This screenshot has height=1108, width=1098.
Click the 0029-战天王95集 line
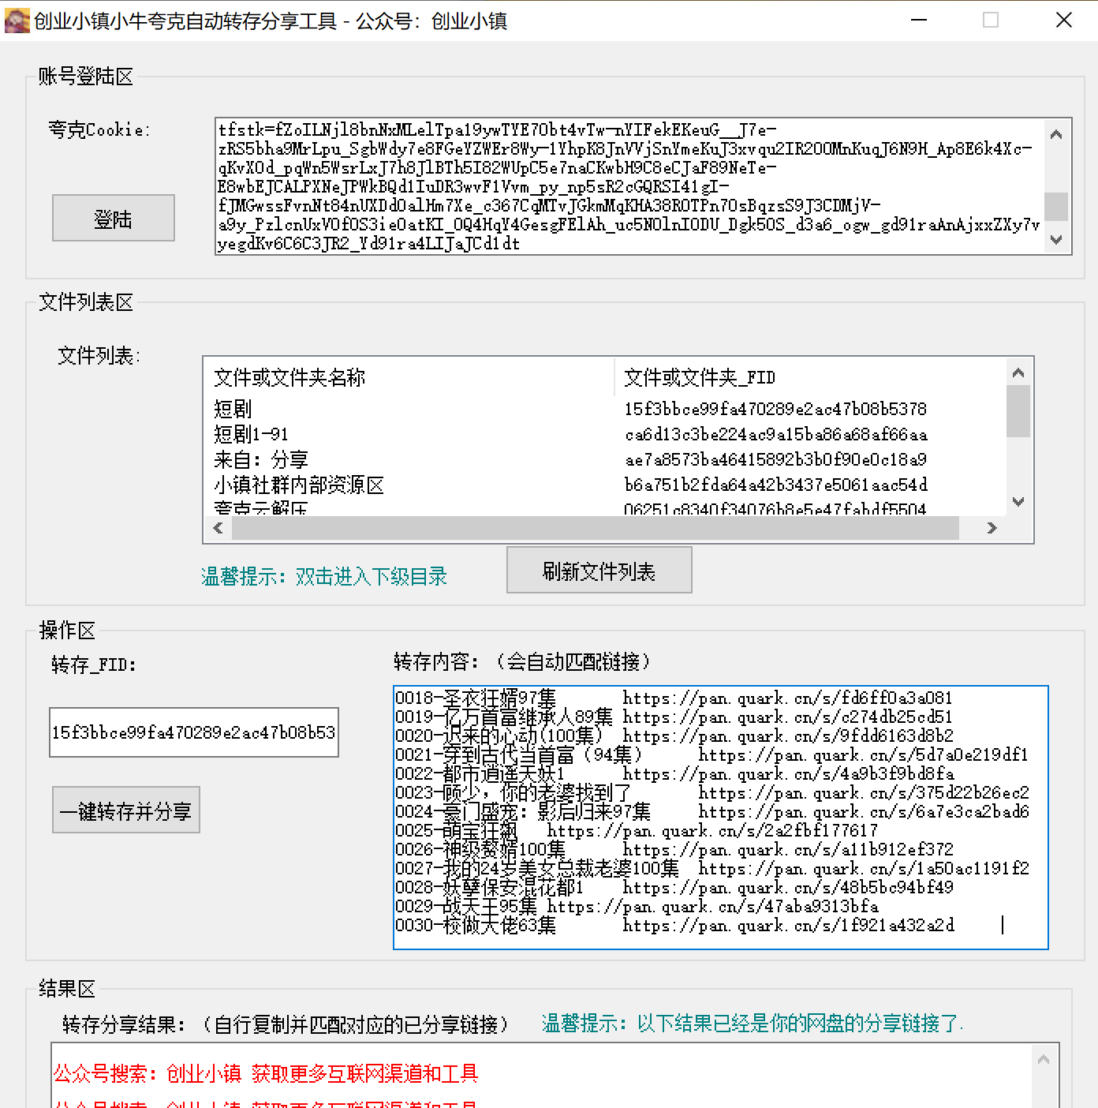tap(636, 907)
